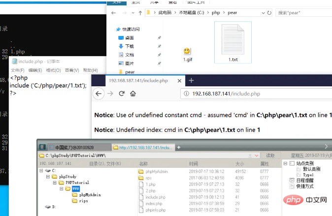The height and width of the screenshot is (216, 332).
Task: Select 默认类别 category
Action: tap(311, 169)
